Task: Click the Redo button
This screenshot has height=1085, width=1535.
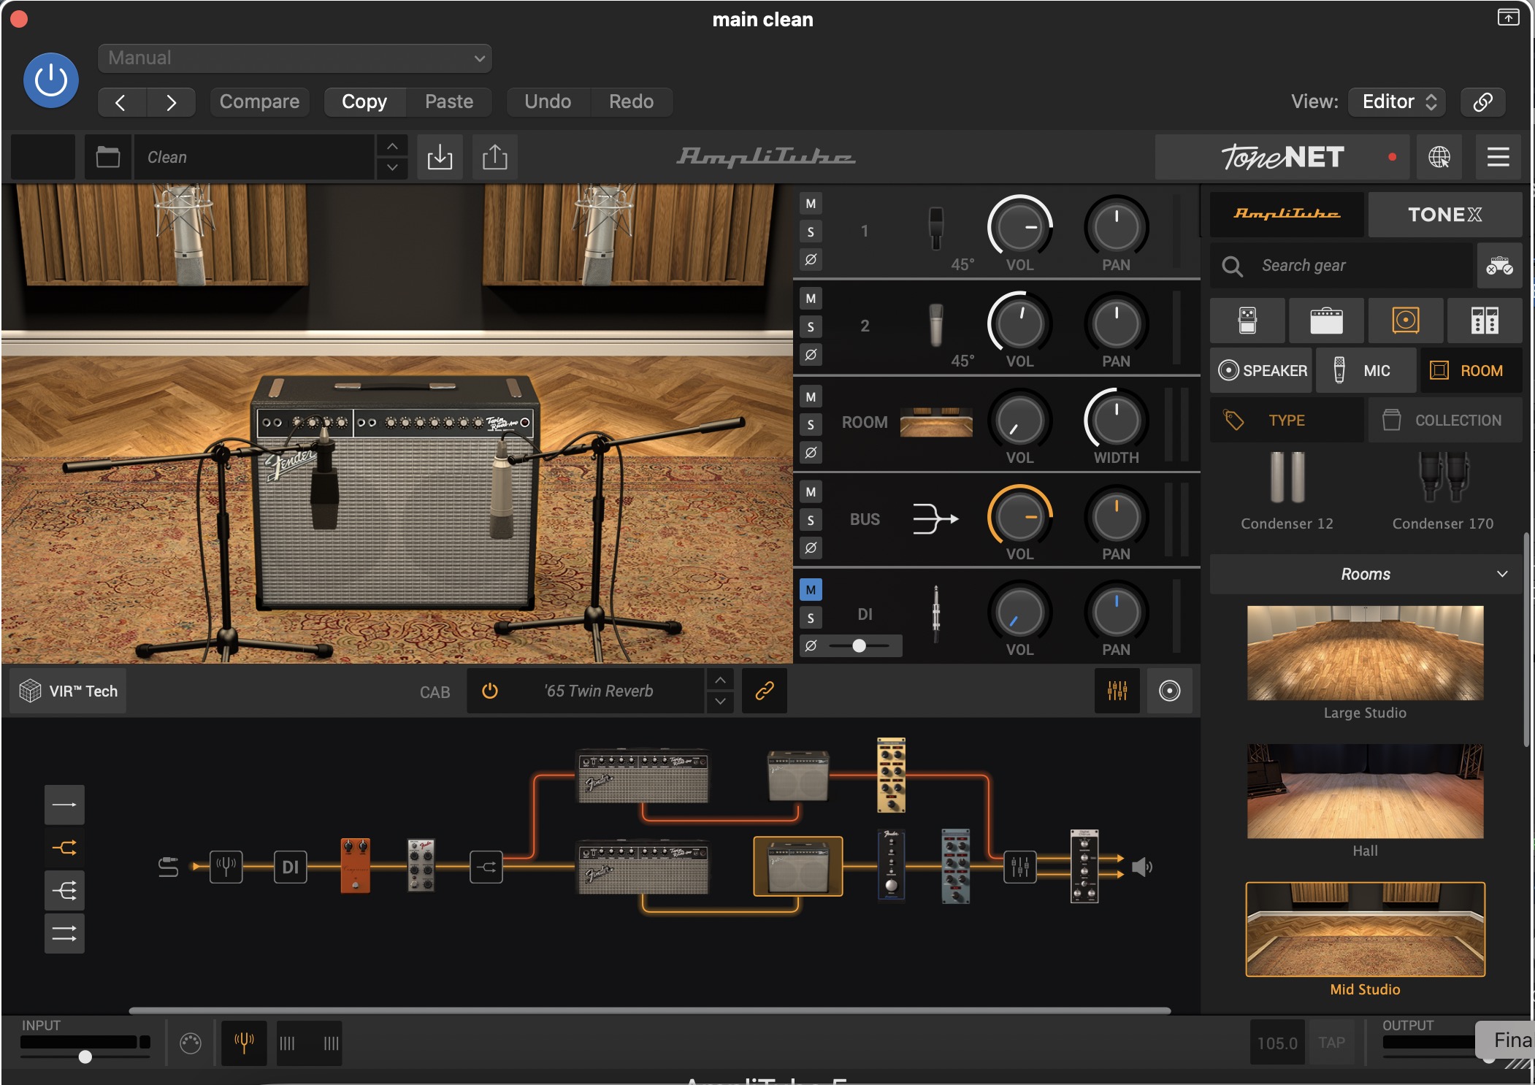Action: point(631,101)
